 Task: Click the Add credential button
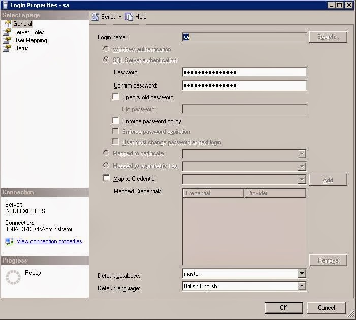(328, 180)
